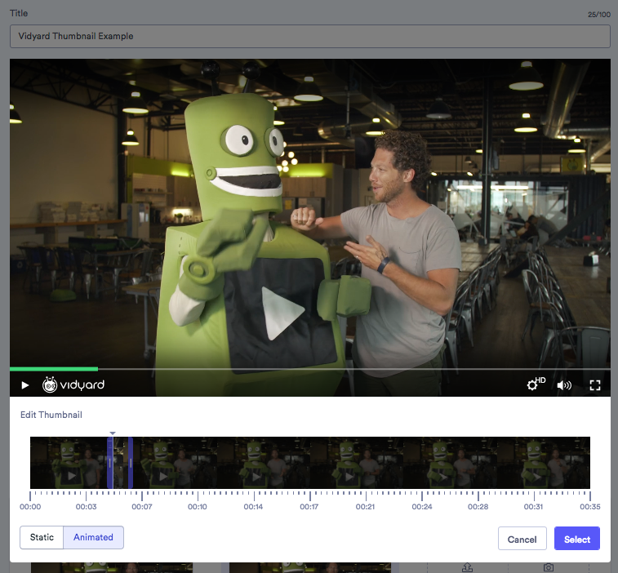Cancel thumbnail editing

coord(522,539)
